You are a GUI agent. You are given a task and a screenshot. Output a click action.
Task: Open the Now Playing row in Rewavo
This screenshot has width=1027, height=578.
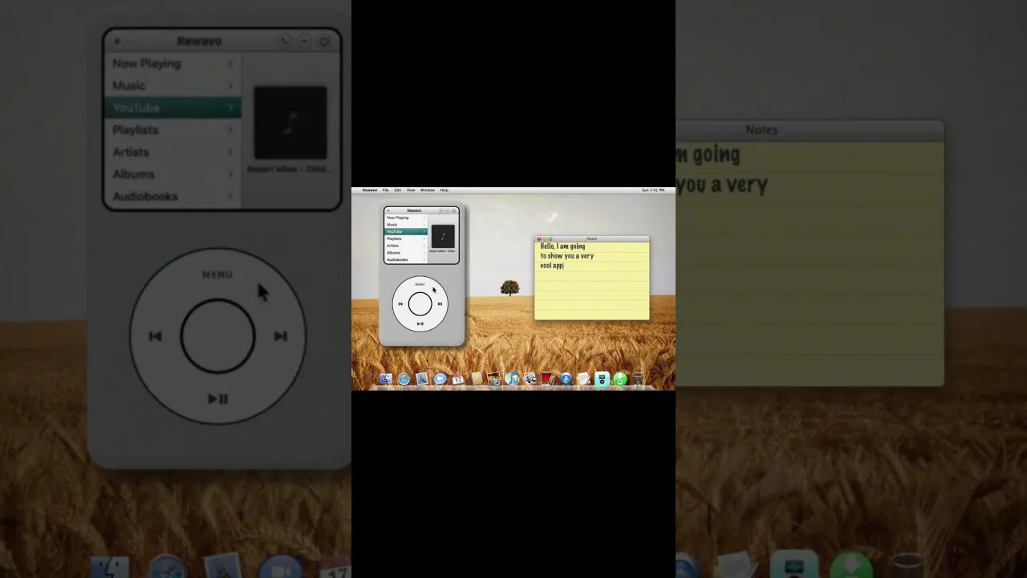click(x=406, y=218)
